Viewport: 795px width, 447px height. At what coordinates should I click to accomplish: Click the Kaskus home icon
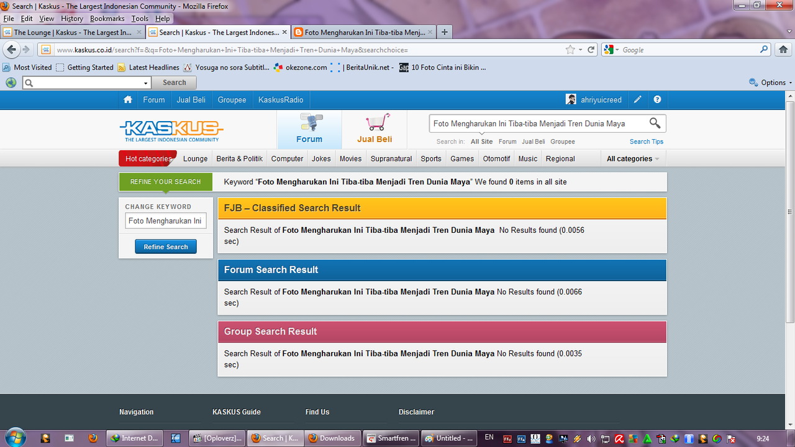tap(128, 100)
